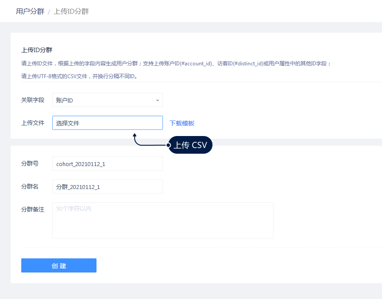382x299 pixels.
Task: Go to 用户分群 in the breadcrumb
Action: coord(30,11)
